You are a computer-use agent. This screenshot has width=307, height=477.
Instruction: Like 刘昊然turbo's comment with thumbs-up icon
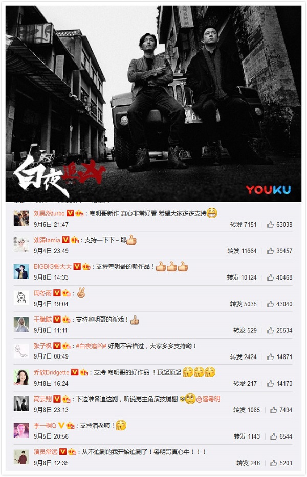click(270, 225)
